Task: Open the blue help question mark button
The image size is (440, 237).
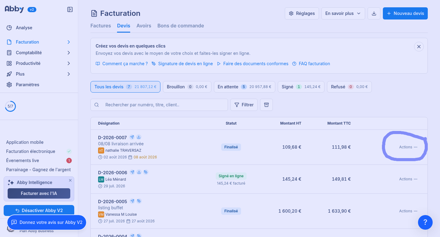Action: point(425,222)
